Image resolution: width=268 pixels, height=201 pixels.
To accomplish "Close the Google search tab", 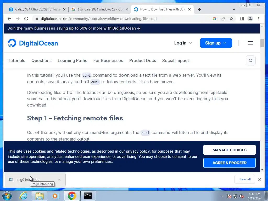I will (127, 9).
